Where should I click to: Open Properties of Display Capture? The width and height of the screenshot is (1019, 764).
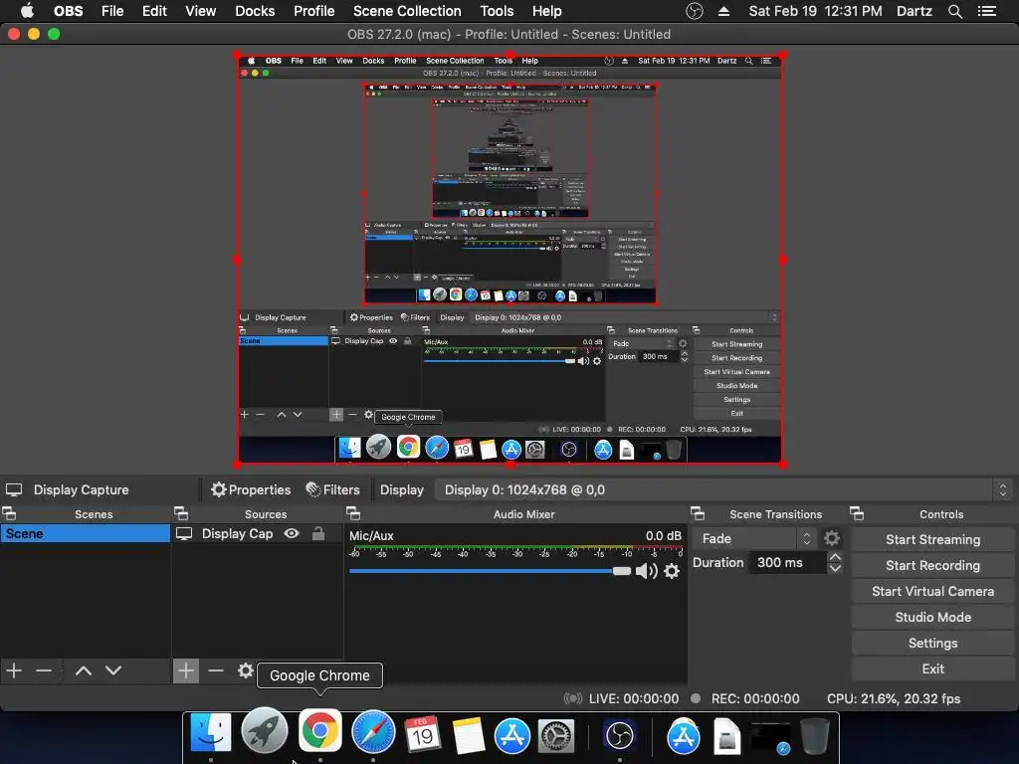coord(251,489)
